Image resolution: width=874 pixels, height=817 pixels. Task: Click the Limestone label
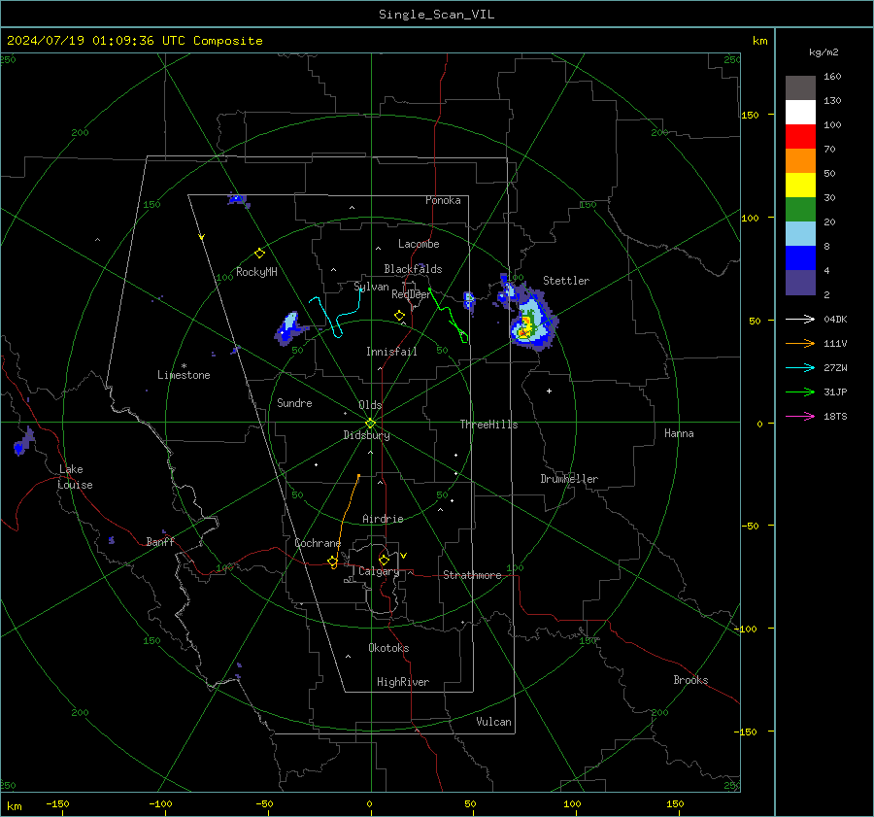click(x=184, y=375)
